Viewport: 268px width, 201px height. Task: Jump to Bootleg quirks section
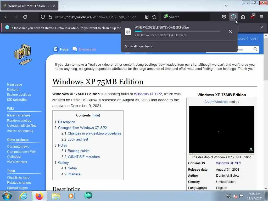[79, 151]
